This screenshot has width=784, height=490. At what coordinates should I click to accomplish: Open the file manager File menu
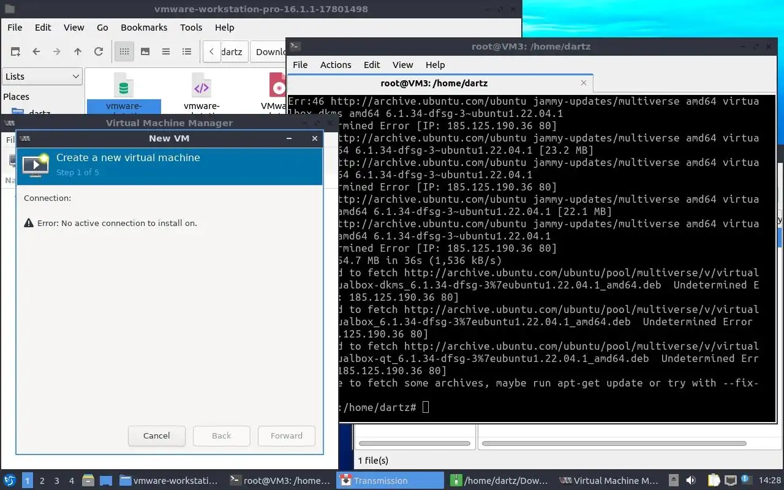[15, 27]
